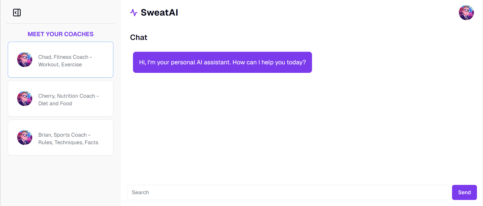This screenshot has height=206, width=483.
Task: Open the user profile avatar top right
Action: pos(466,13)
